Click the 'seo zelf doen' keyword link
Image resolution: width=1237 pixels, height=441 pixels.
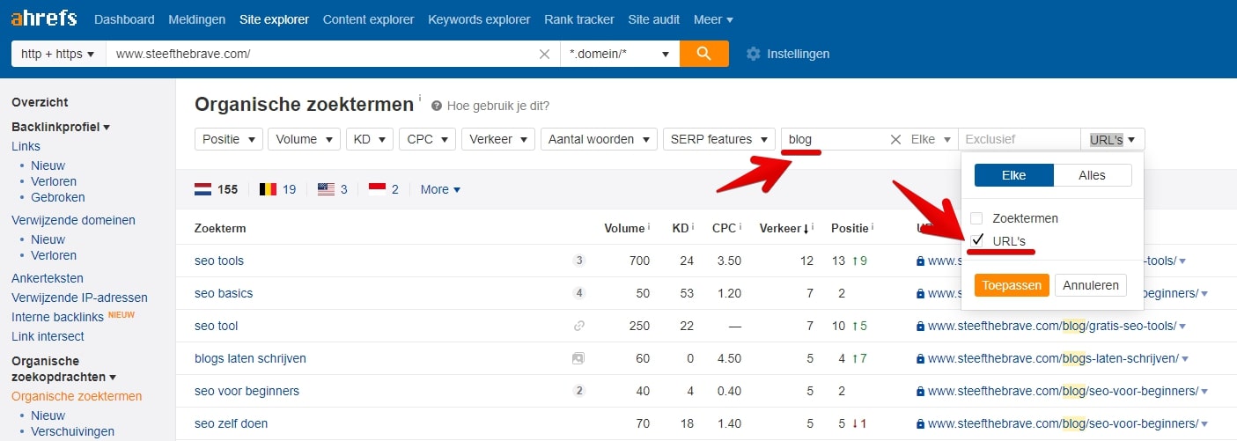point(231,423)
